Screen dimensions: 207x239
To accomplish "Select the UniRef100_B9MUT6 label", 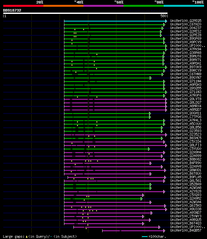I will point(186,56).
